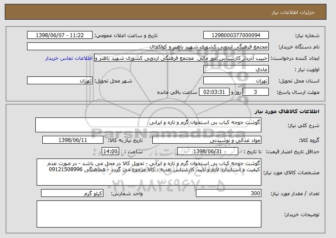Click the حداقل تاریخ اعتبار قیمت label

coord(293,152)
